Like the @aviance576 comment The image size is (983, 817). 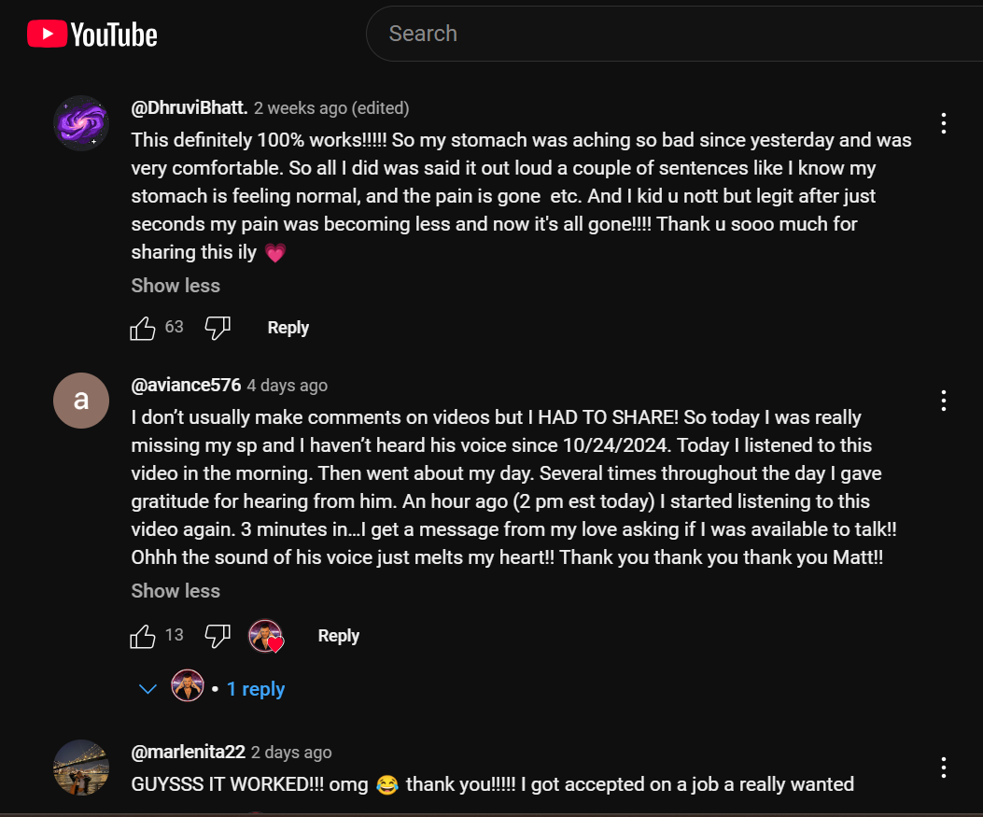tap(143, 636)
